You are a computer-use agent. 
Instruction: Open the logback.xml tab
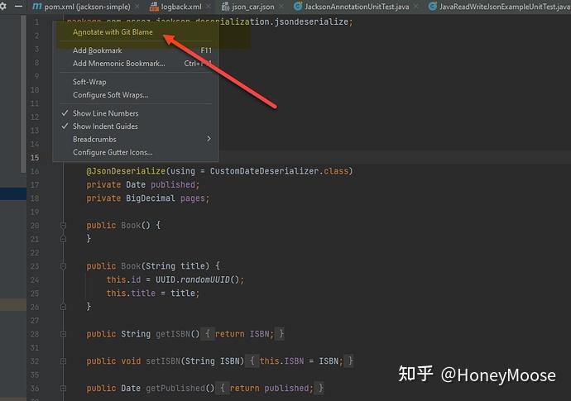181,7
